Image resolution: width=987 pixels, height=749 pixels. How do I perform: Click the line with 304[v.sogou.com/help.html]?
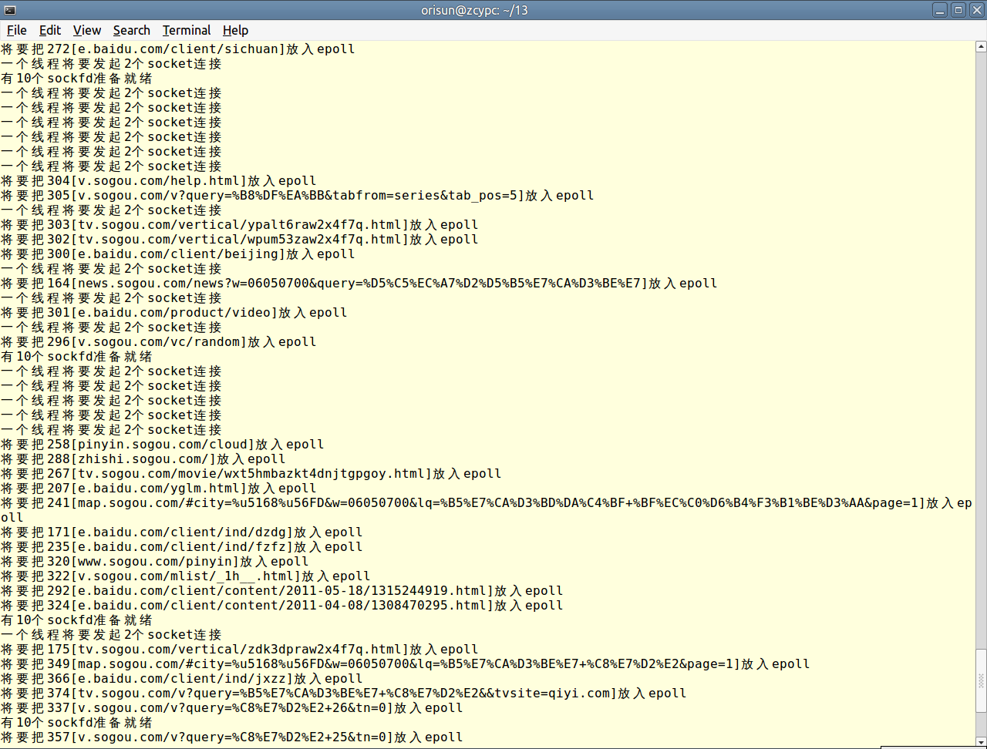(x=159, y=180)
